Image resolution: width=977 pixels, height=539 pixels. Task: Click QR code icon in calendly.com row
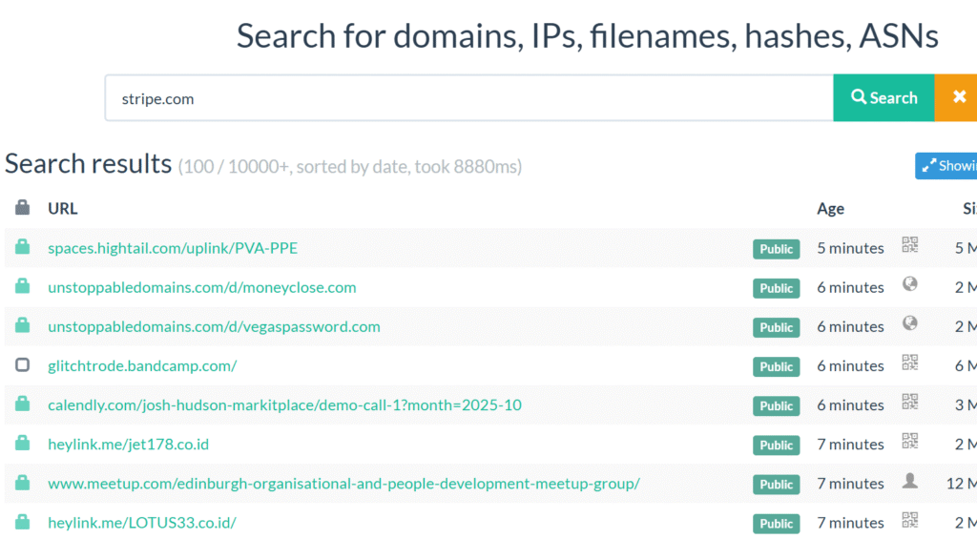click(x=910, y=402)
